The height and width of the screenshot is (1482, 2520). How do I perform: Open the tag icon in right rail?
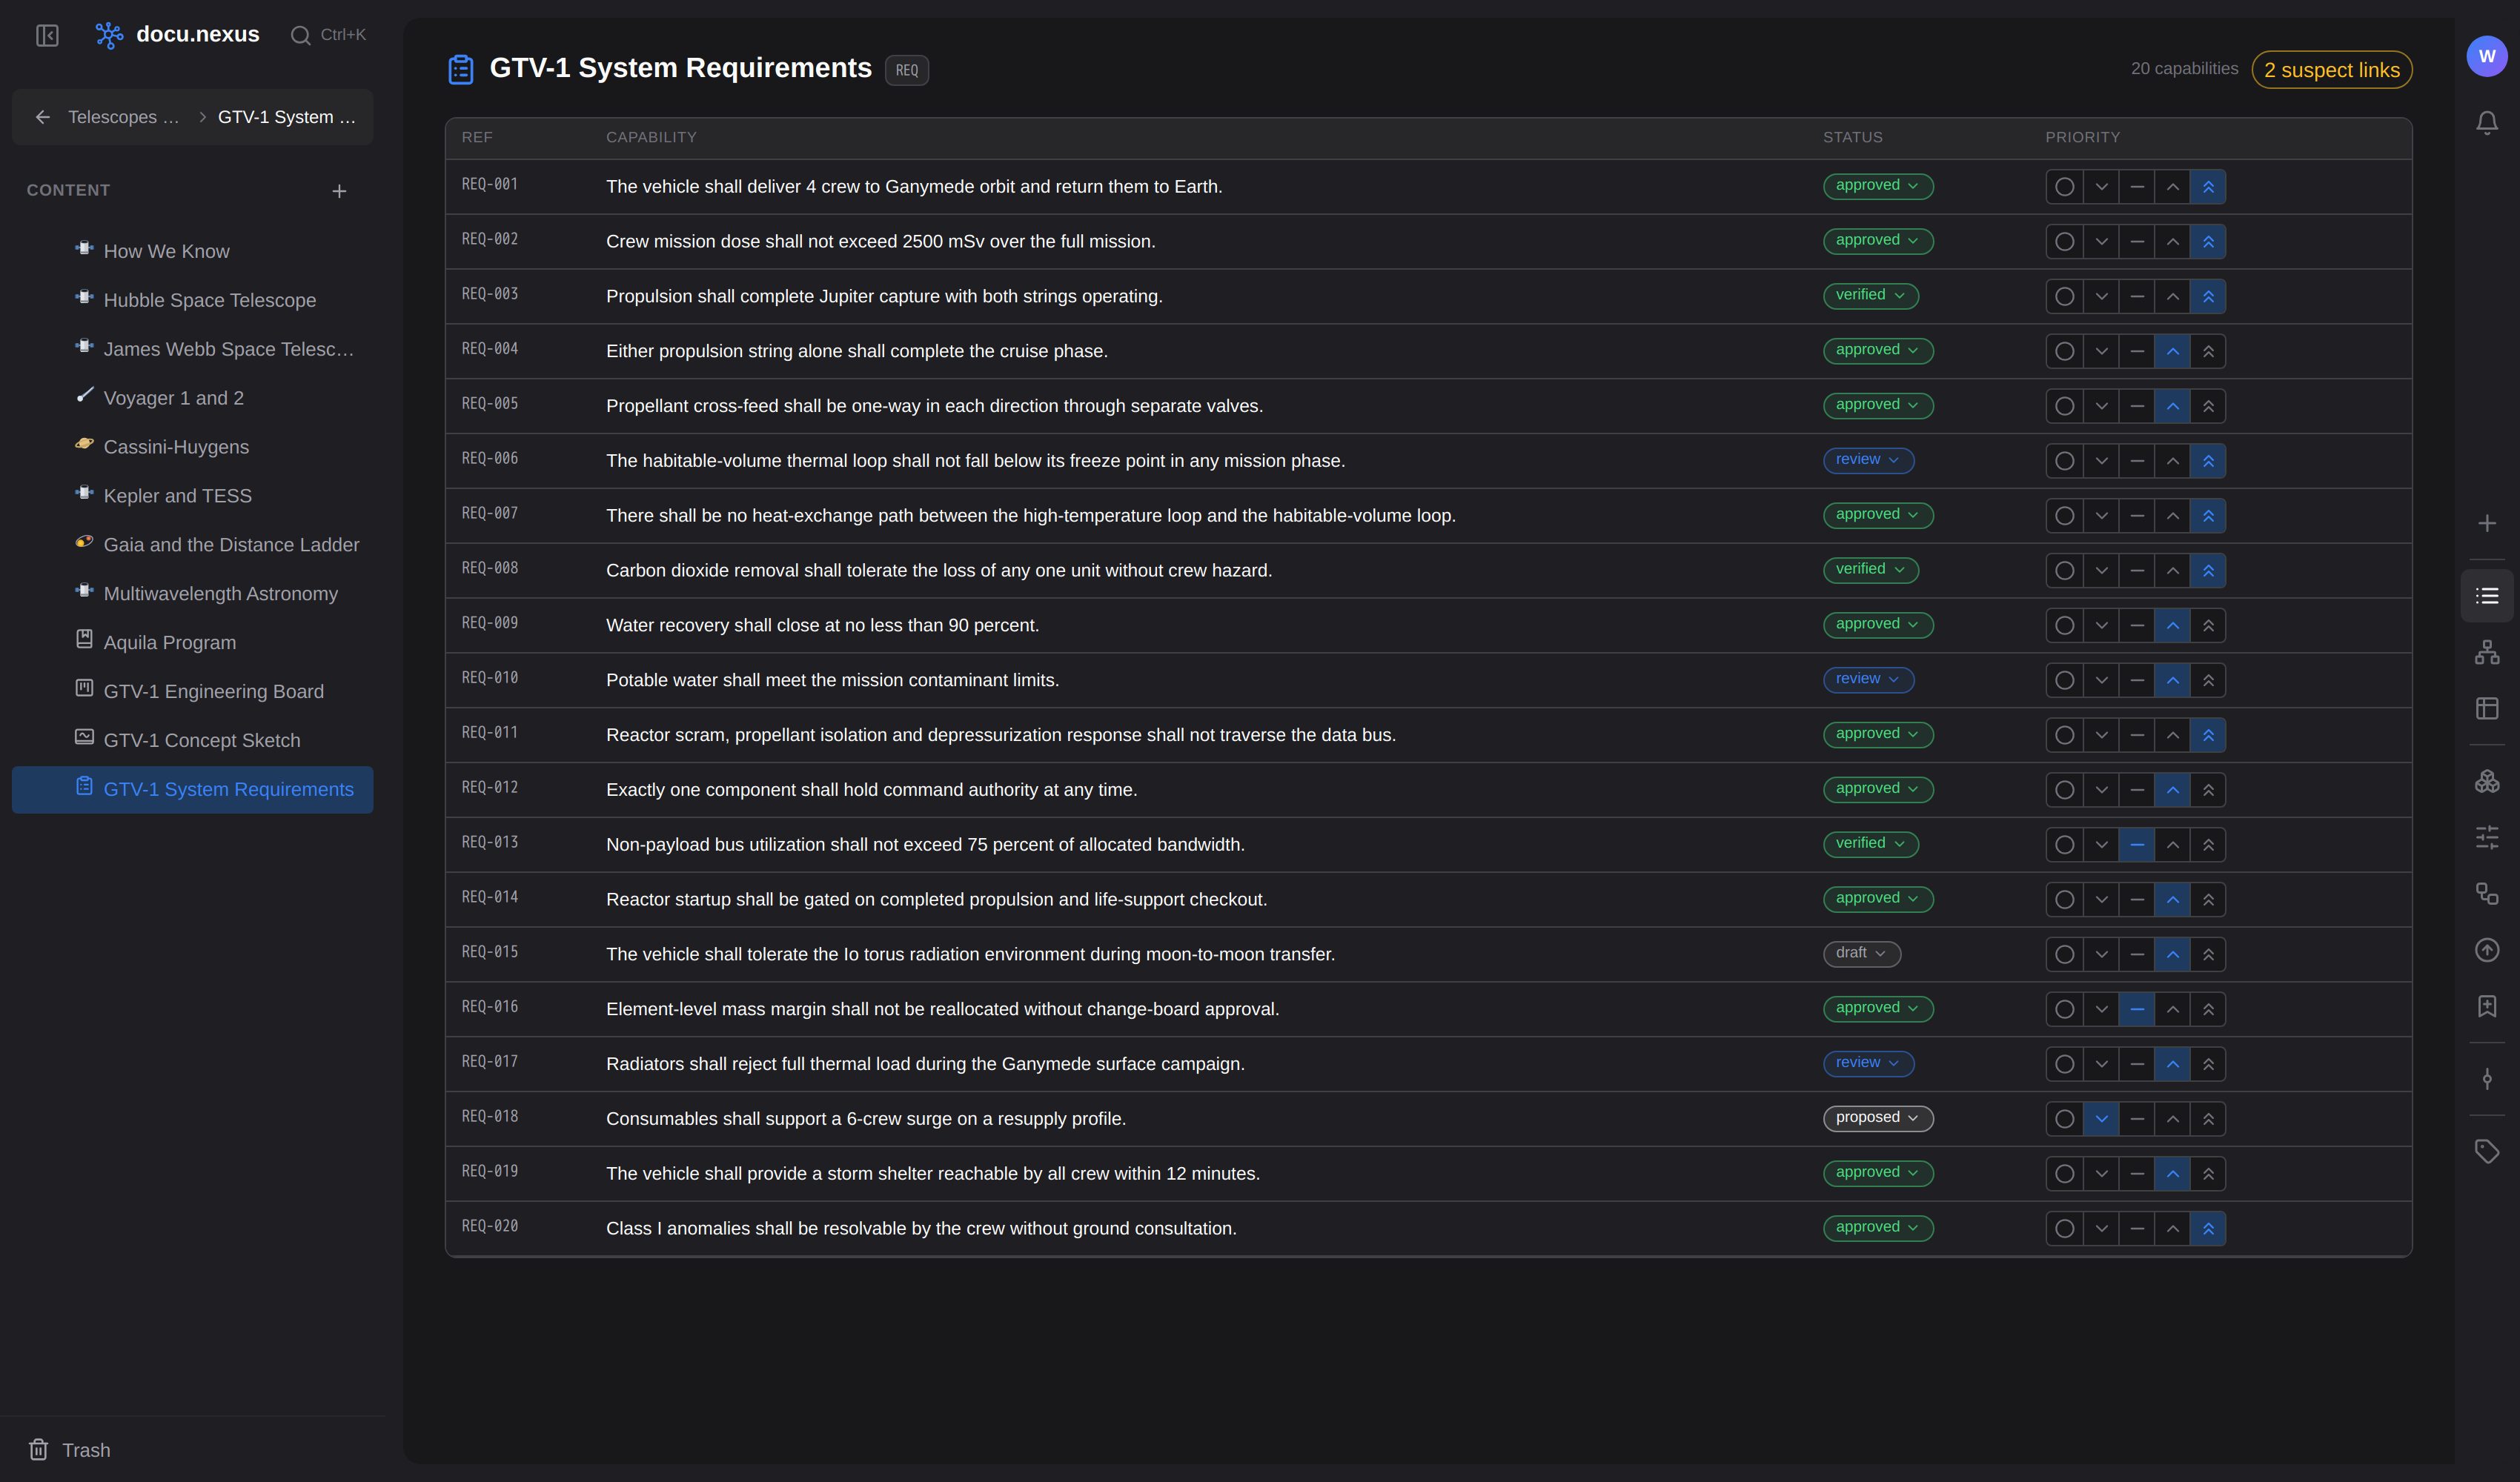click(2487, 1152)
